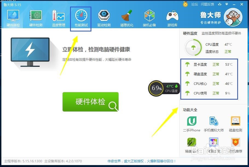Viewport: 249px width, 167px height.
Task: Click the 主设备库版本 4.2.0.1070 text
Action: coord(63,161)
